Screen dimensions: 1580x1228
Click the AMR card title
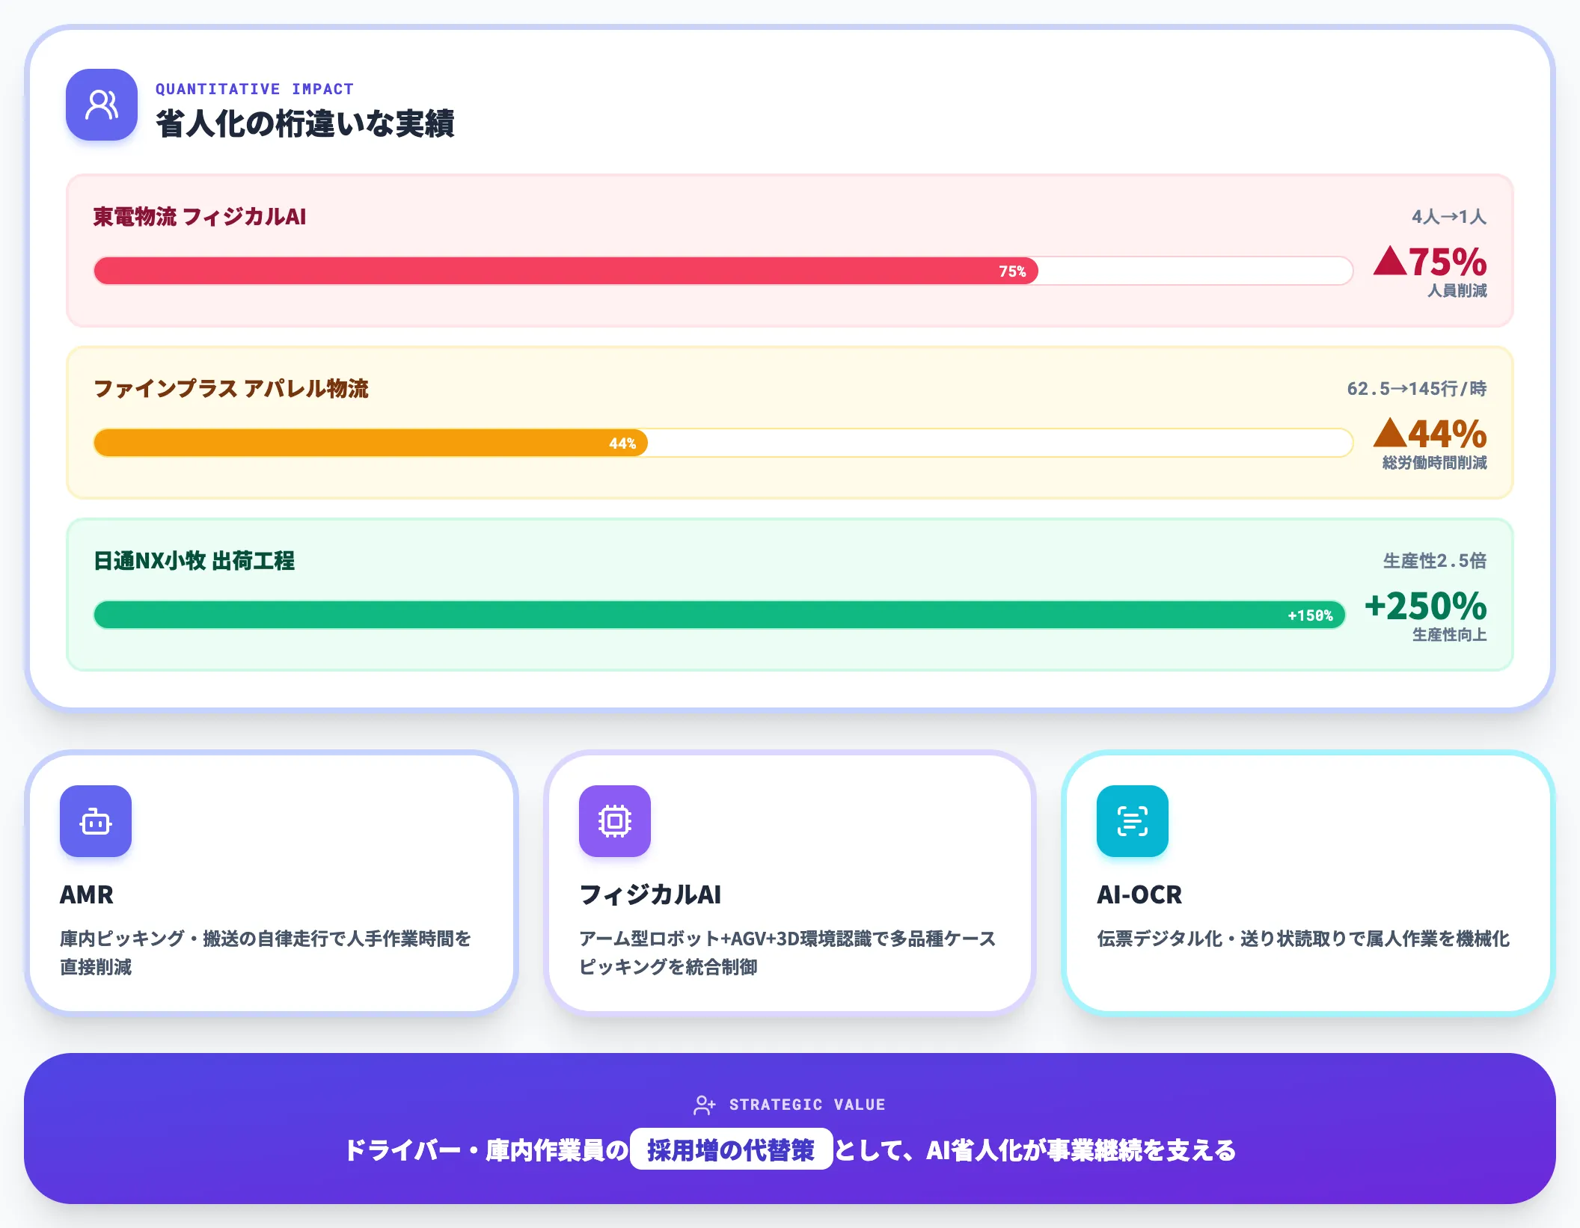[87, 894]
